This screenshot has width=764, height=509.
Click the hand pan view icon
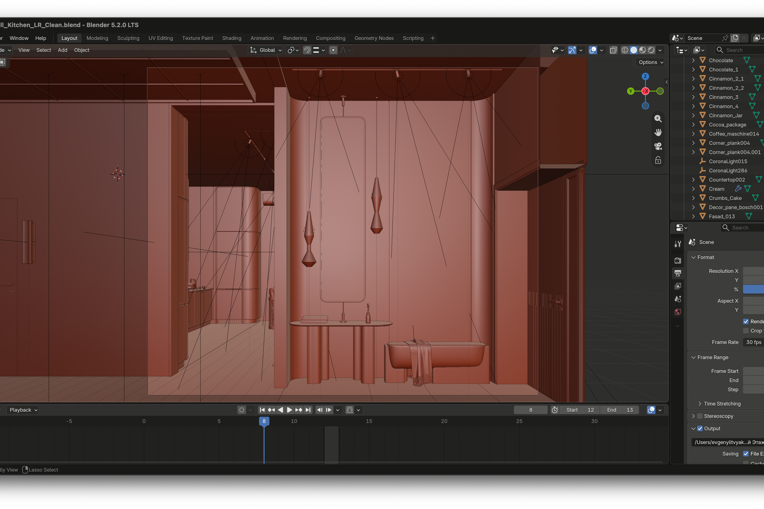(658, 132)
